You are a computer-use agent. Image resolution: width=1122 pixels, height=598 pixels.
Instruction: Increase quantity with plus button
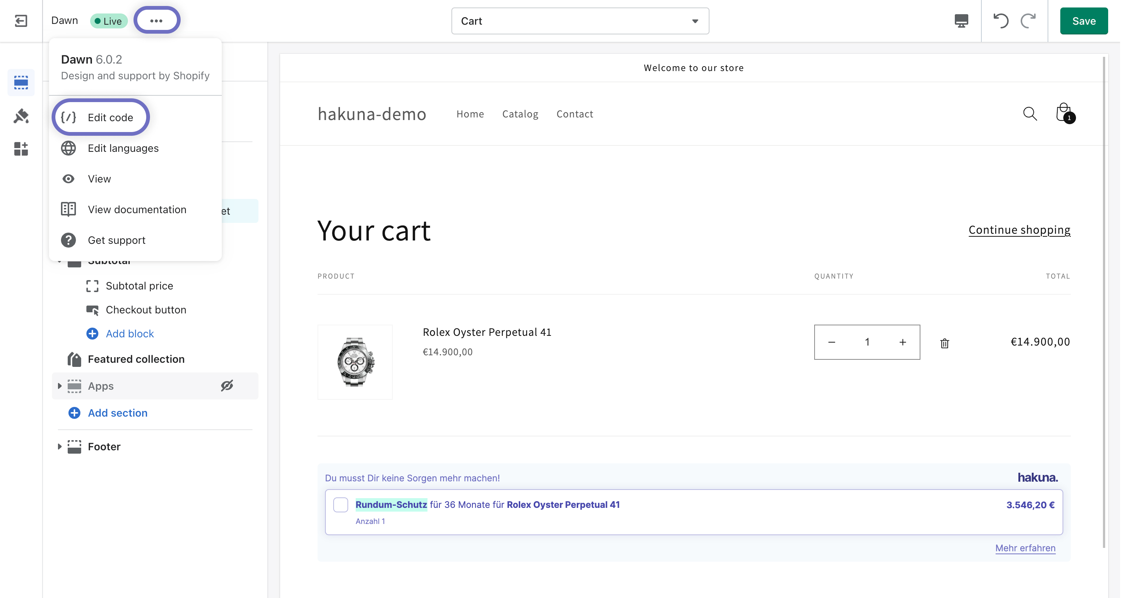coord(902,342)
